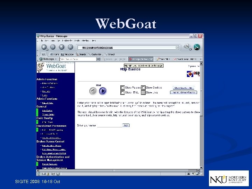Click Clear Browser History on the toolbar
Screen dimensions: 252x189
coord(185,59)
